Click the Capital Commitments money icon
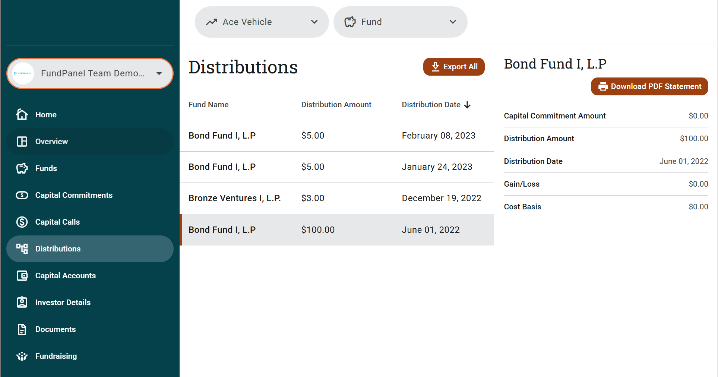Screen dimensions: 718x377 click(x=22, y=195)
